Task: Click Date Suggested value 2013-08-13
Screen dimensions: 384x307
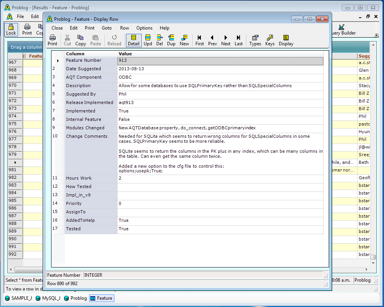Action: (220, 69)
